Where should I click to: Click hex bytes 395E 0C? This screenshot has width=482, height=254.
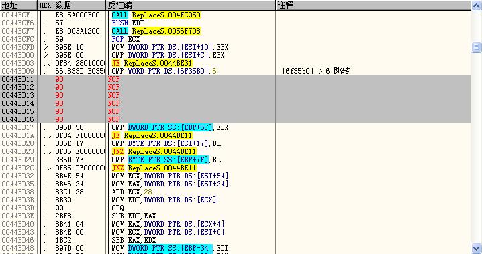click(69, 55)
